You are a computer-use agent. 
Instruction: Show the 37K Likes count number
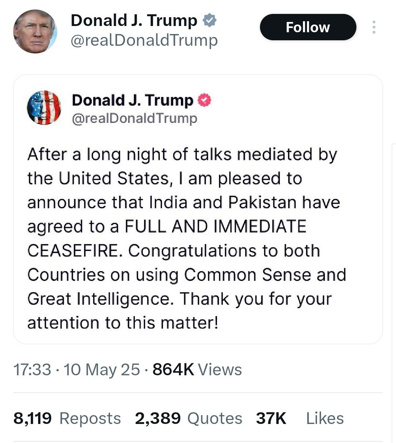(271, 418)
